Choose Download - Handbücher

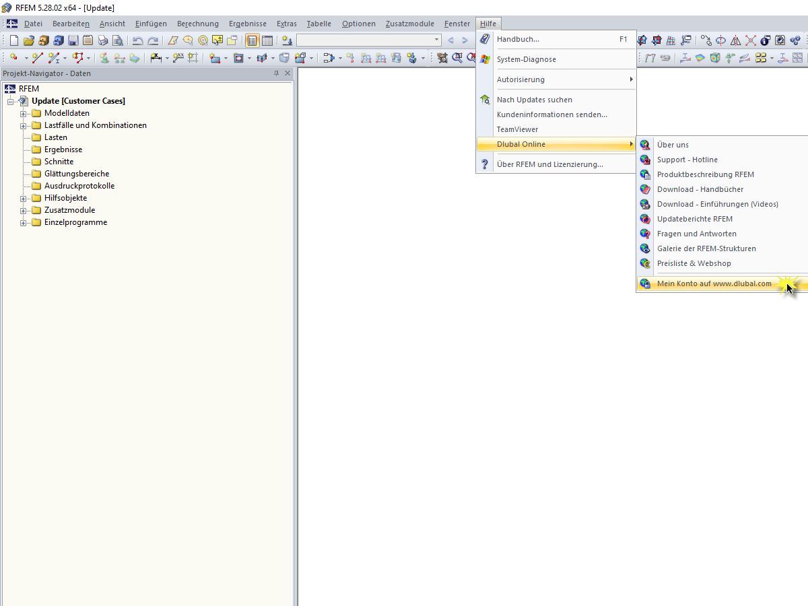(722, 189)
